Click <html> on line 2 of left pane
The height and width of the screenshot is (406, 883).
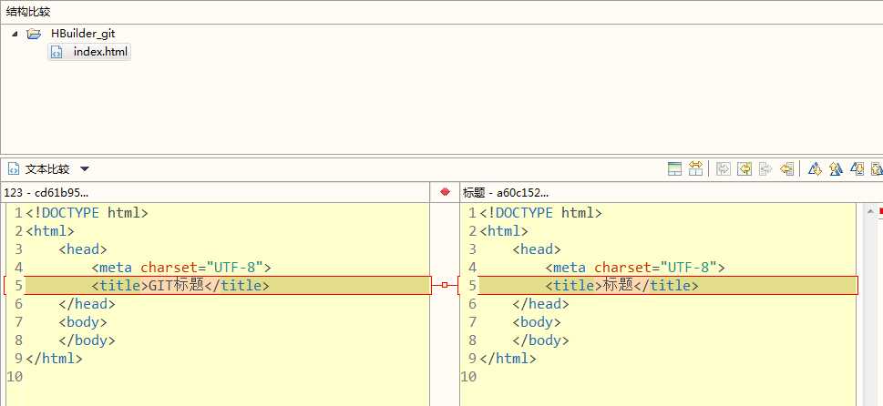click(x=50, y=231)
